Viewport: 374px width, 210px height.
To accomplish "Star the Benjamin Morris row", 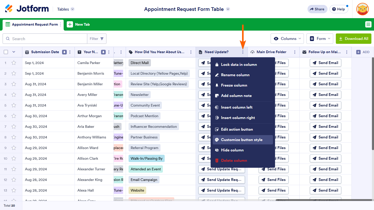I will 14,73.
